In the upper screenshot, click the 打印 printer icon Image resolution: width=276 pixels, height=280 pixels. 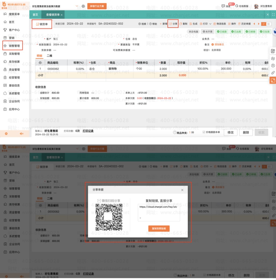[201, 24]
